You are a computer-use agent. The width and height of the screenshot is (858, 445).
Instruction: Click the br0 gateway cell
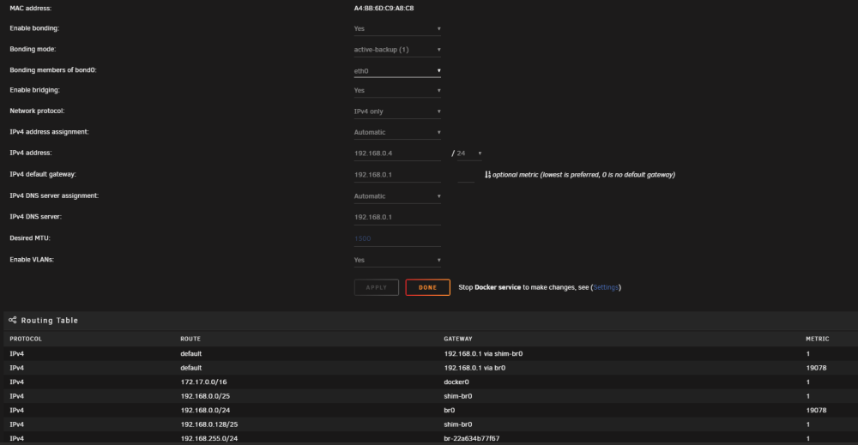pos(450,411)
